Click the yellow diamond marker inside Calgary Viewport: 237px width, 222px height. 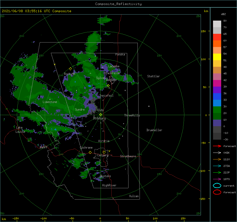point(104,152)
